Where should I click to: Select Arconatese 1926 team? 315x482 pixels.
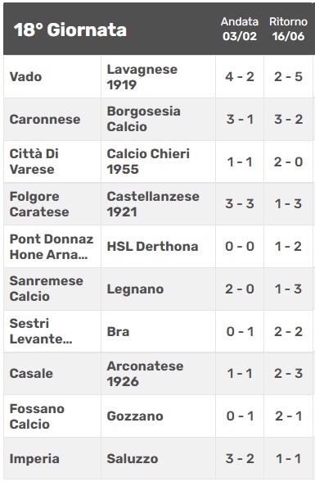click(x=145, y=374)
